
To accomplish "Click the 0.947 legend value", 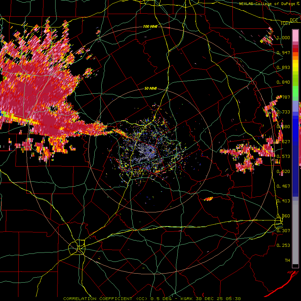I will (x=283, y=53).
